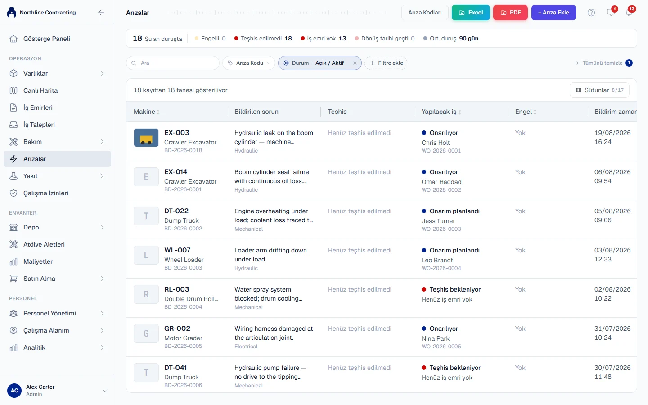Go to Canlı Harita

[x=57, y=90]
